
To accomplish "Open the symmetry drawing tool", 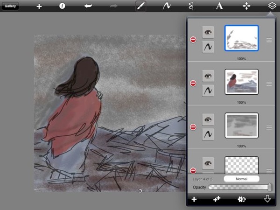I will tap(191, 7).
